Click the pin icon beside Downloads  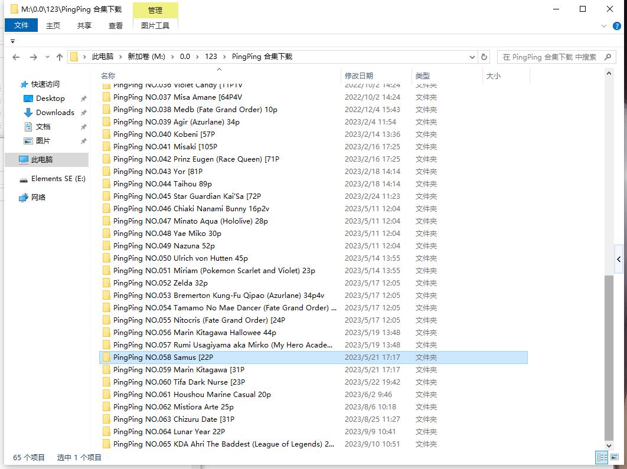click(x=83, y=113)
